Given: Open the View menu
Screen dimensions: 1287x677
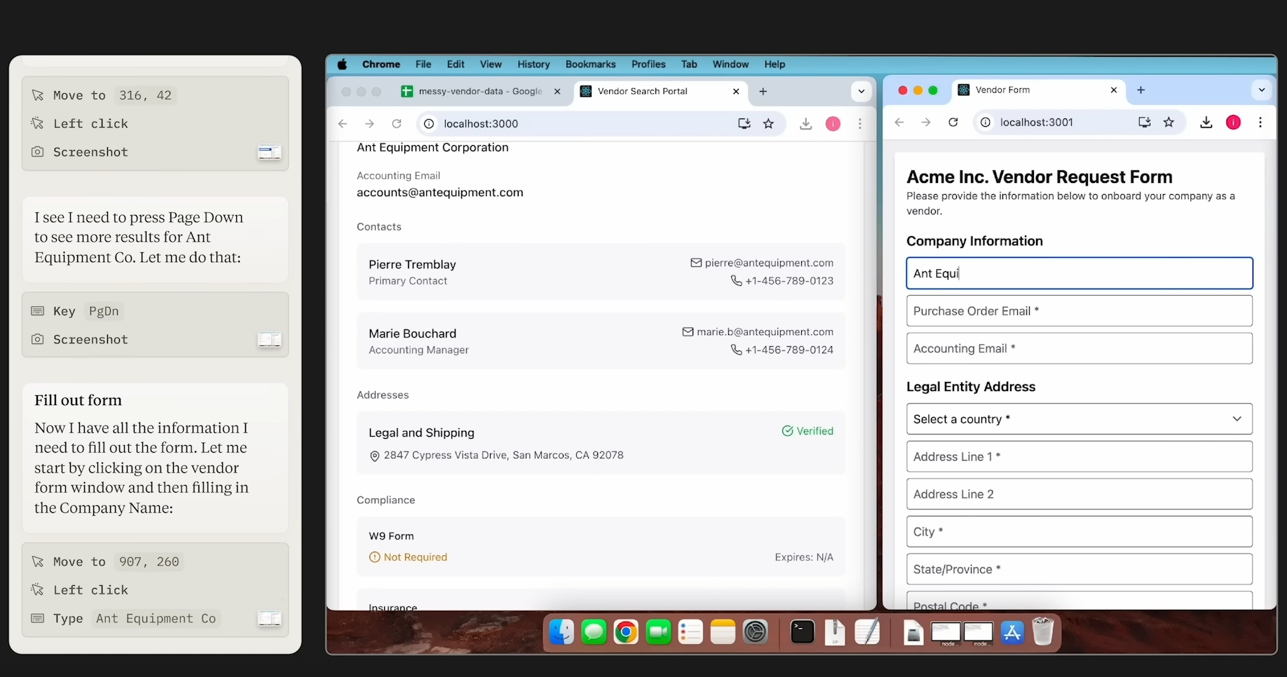Looking at the screenshot, I should click(x=491, y=64).
